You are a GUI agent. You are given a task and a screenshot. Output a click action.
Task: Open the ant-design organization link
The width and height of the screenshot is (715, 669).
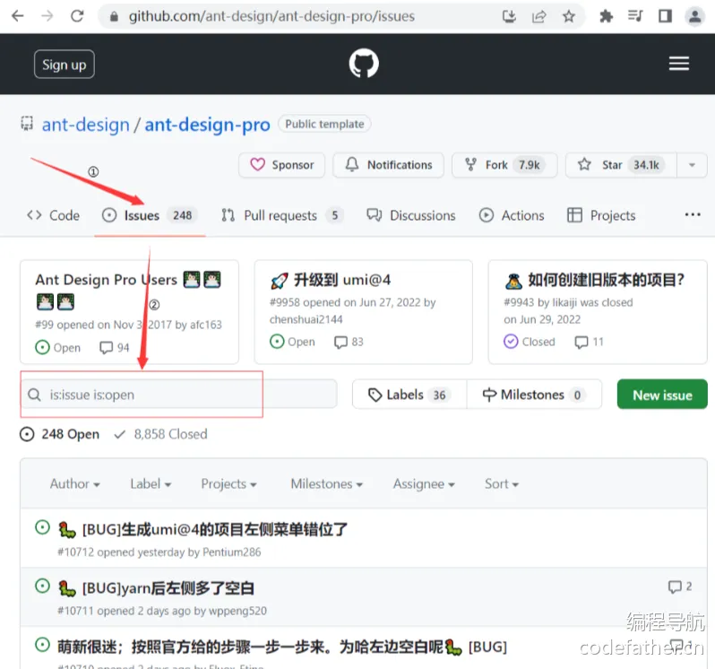(86, 125)
